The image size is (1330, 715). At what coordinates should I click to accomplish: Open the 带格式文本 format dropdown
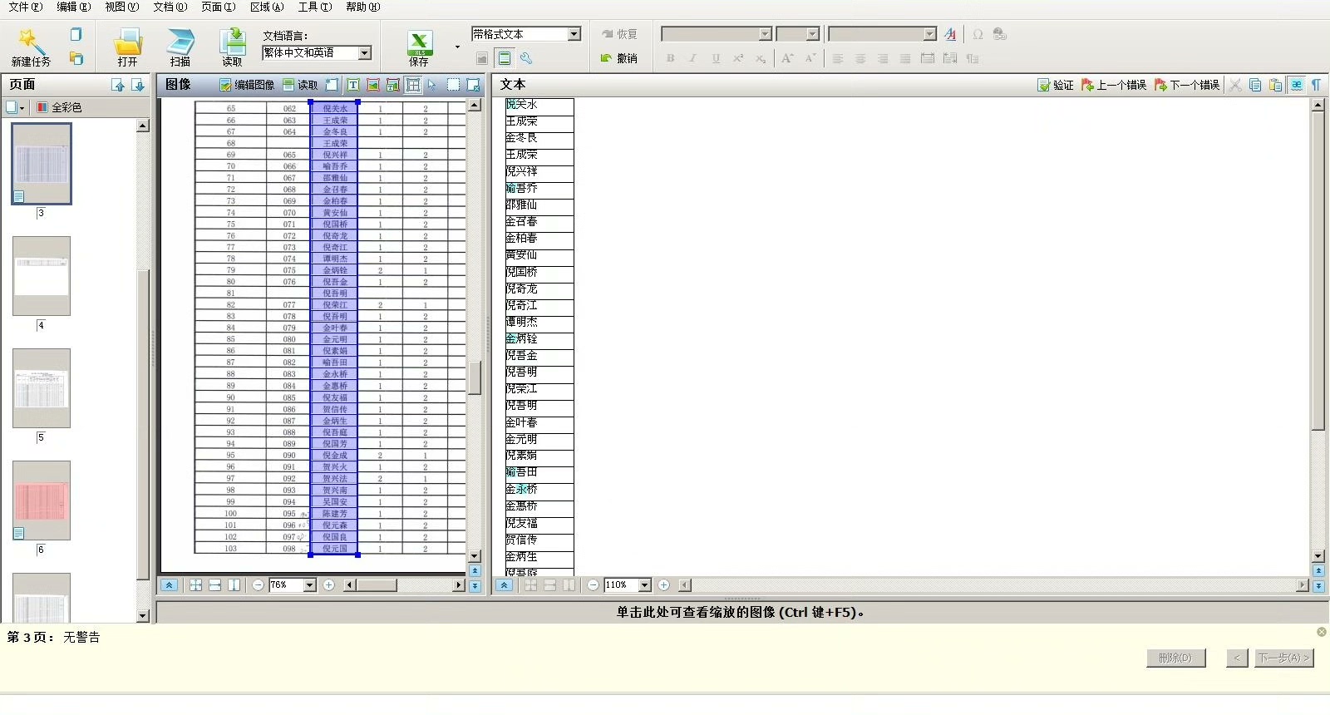click(x=574, y=34)
